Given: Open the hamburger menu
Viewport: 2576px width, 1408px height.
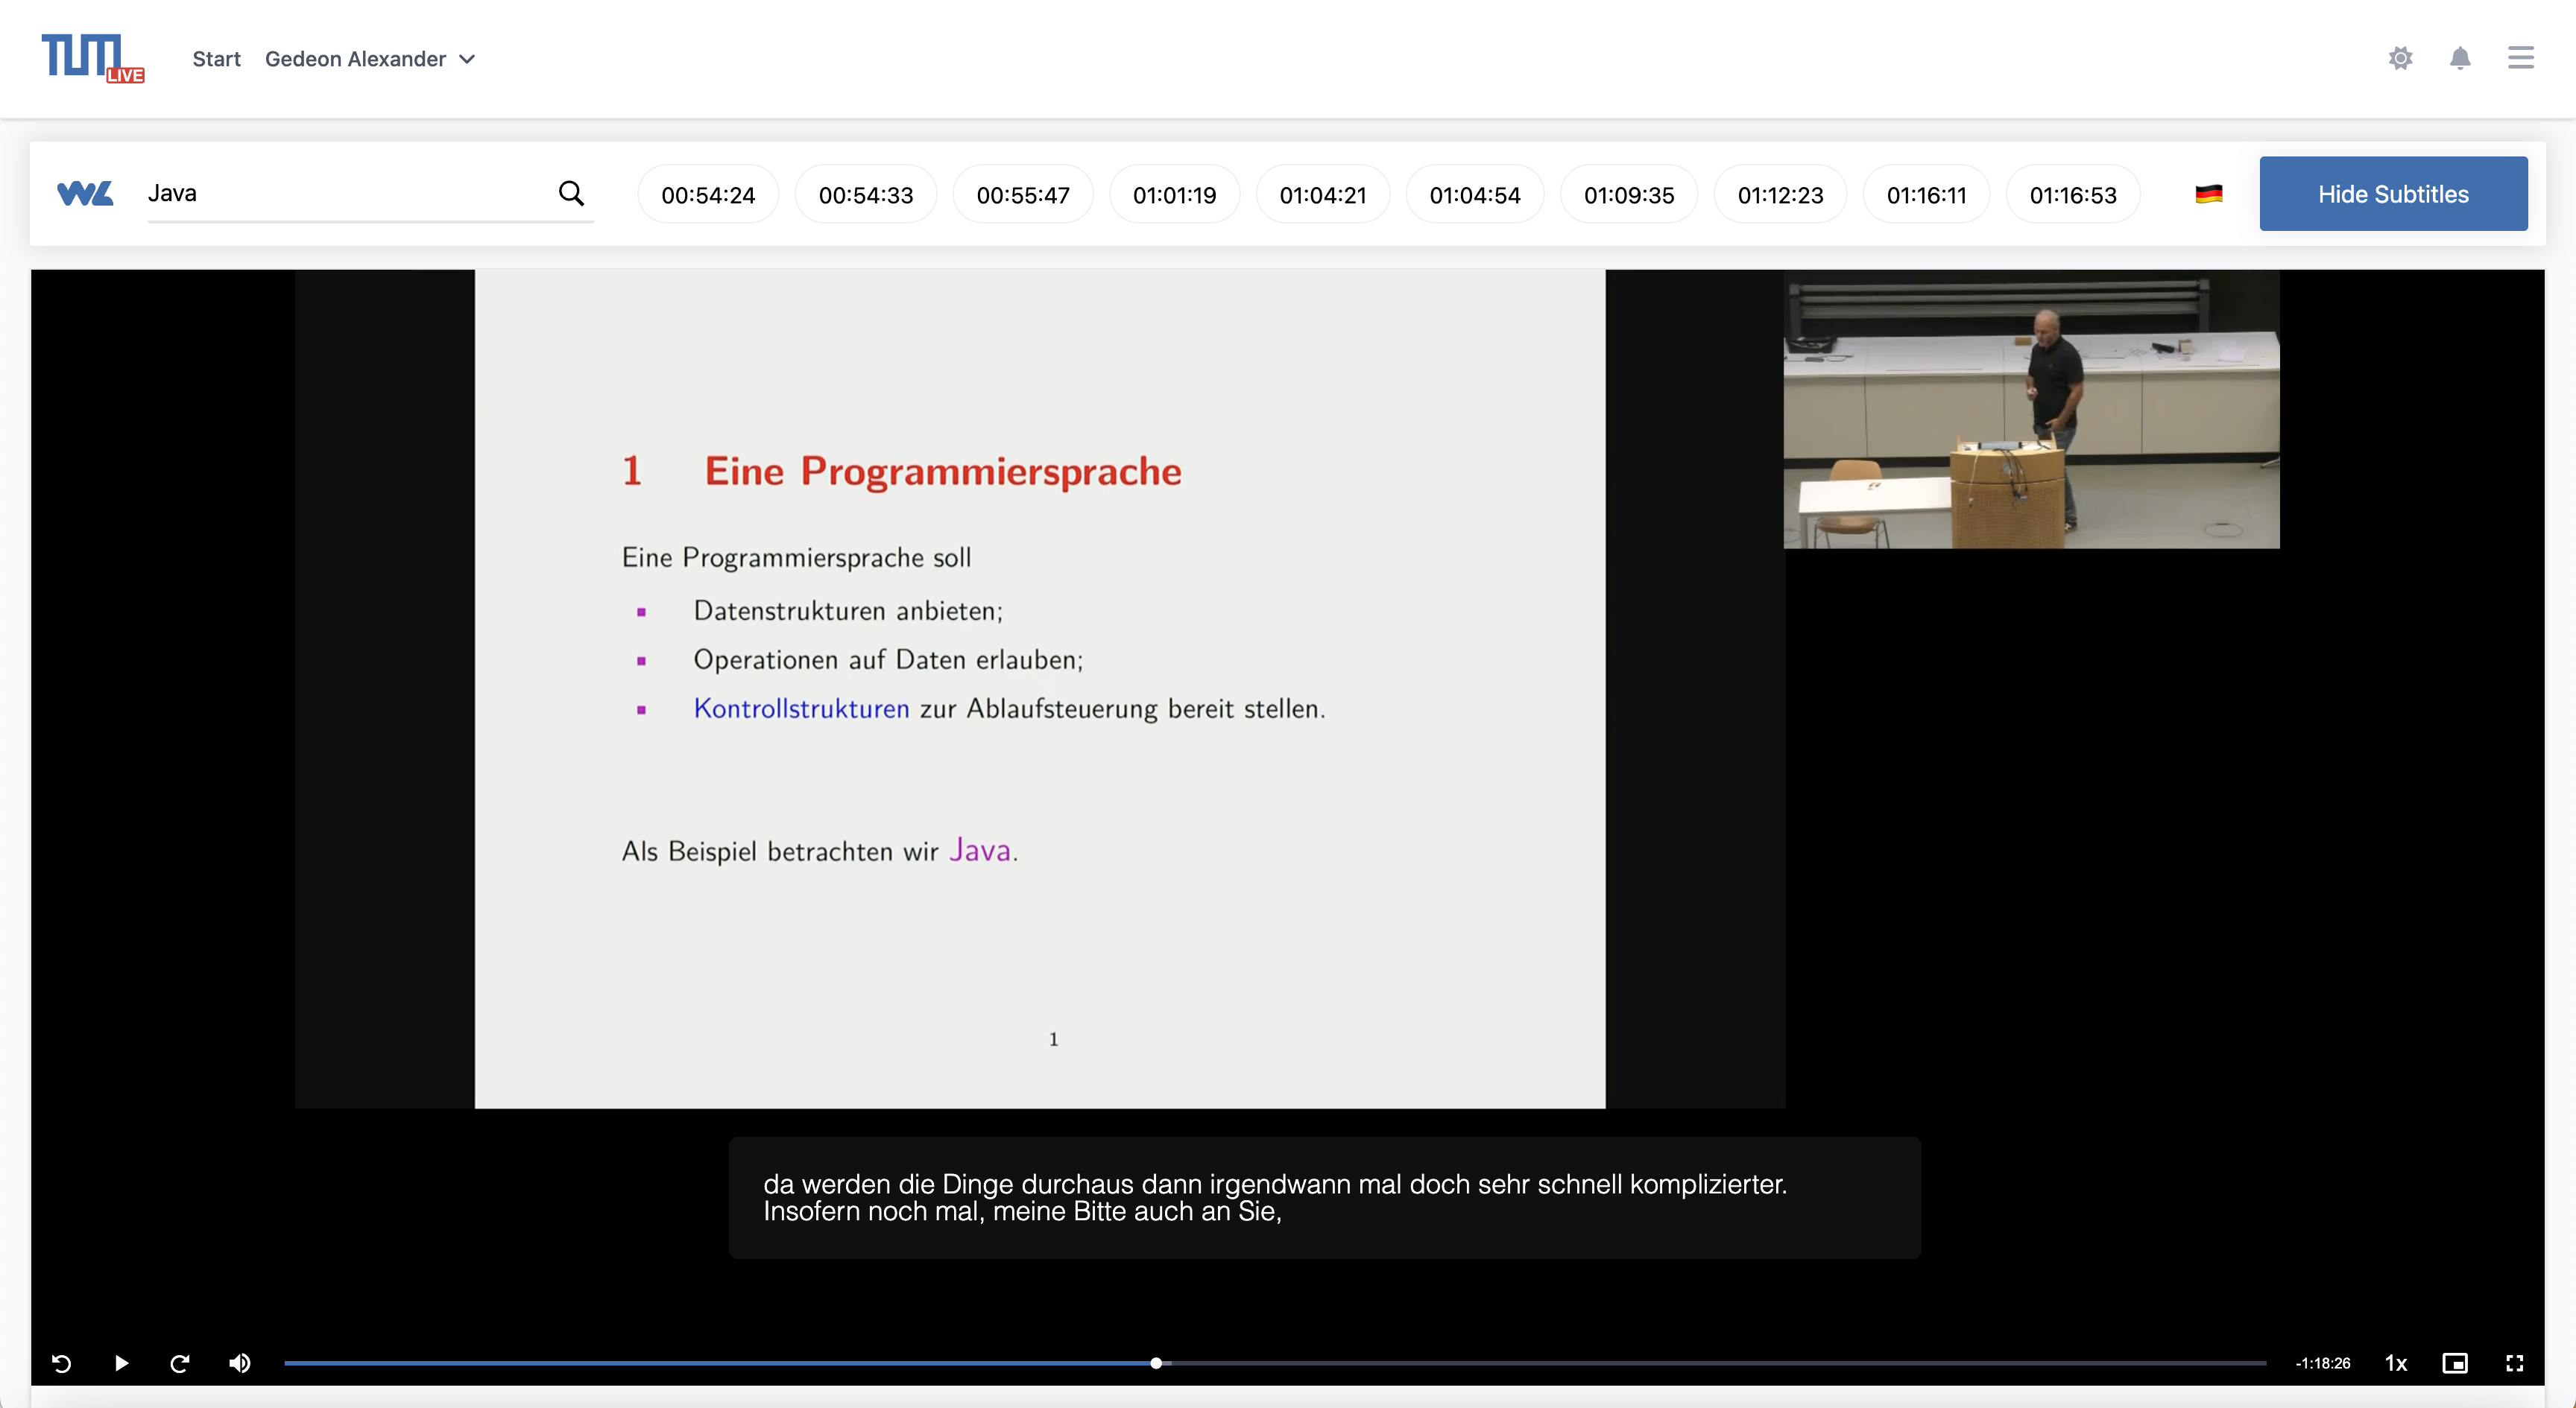Looking at the screenshot, I should [x=2520, y=58].
